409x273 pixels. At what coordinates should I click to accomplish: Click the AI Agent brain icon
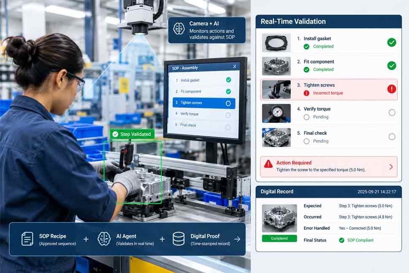coord(104,238)
